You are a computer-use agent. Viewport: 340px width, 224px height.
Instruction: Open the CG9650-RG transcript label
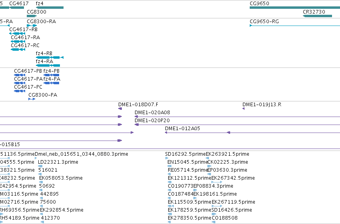pos(264,22)
